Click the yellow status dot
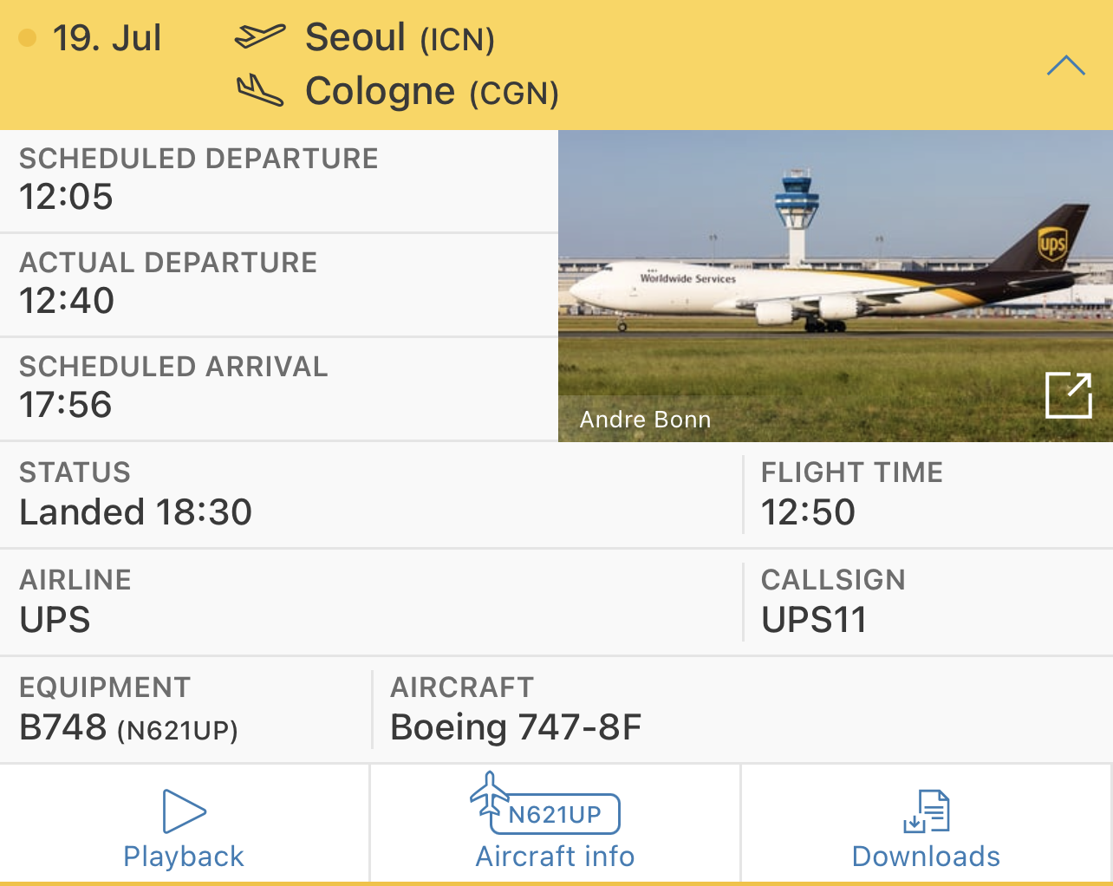The width and height of the screenshot is (1113, 886). click(x=28, y=38)
